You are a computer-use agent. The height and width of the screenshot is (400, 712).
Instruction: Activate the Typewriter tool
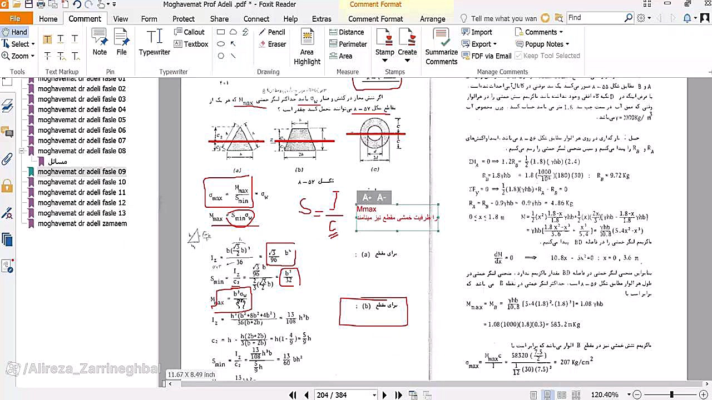coord(155,42)
